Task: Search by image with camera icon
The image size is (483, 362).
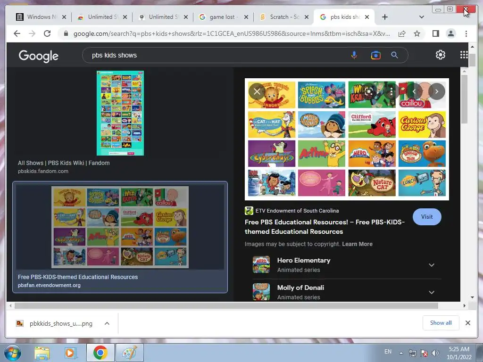Action: (x=375, y=56)
